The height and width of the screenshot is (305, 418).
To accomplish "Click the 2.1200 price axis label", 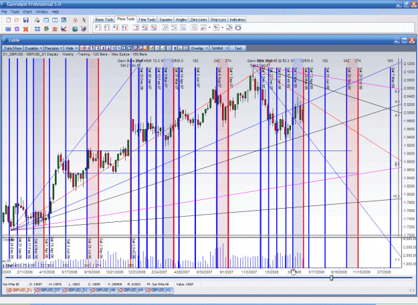I will [x=409, y=64].
